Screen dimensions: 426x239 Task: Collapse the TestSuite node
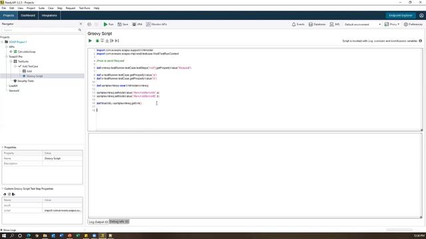[11, 62]
